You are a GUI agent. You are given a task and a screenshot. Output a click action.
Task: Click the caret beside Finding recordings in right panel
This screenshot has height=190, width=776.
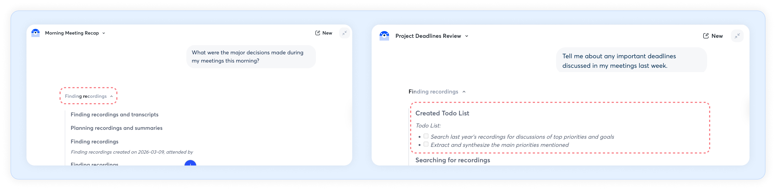464,92
